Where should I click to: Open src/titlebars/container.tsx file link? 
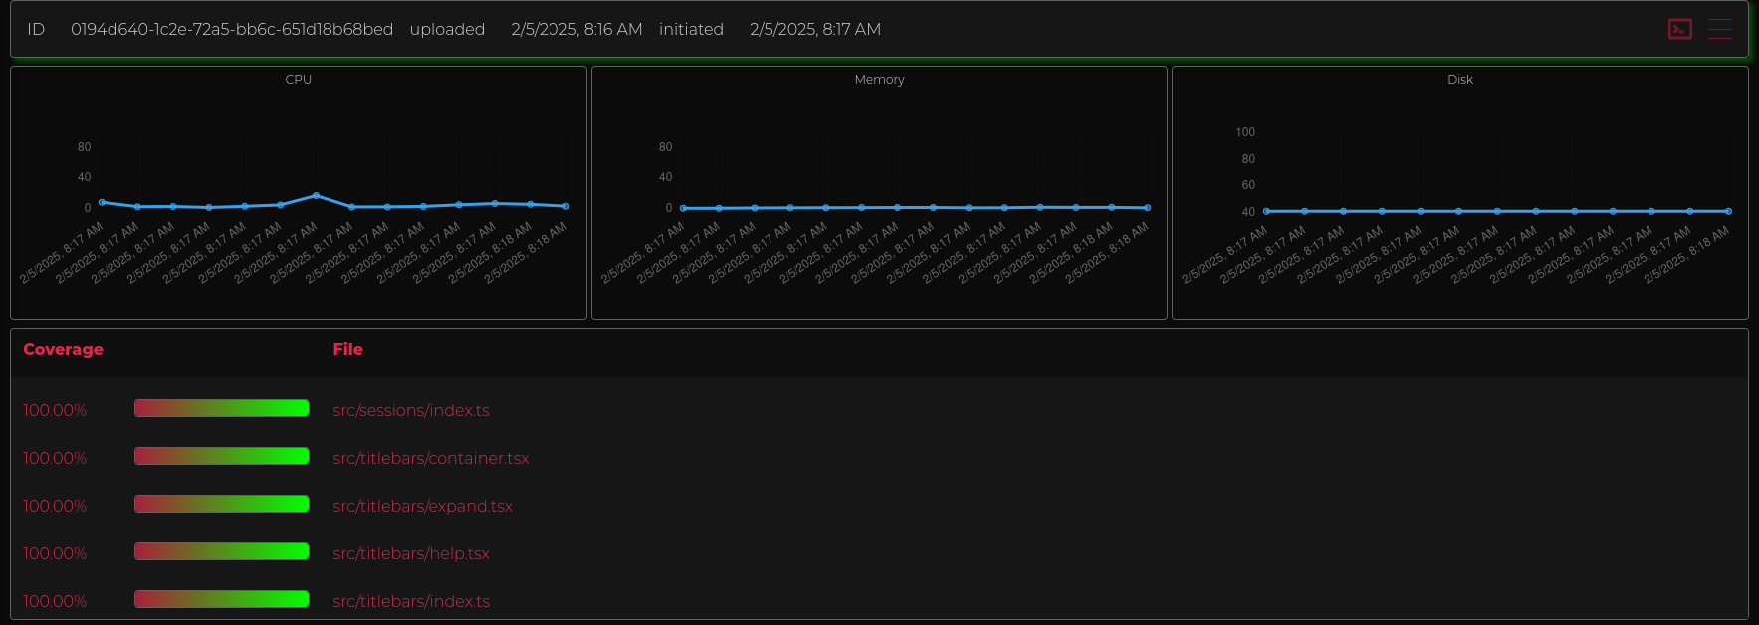431,458
